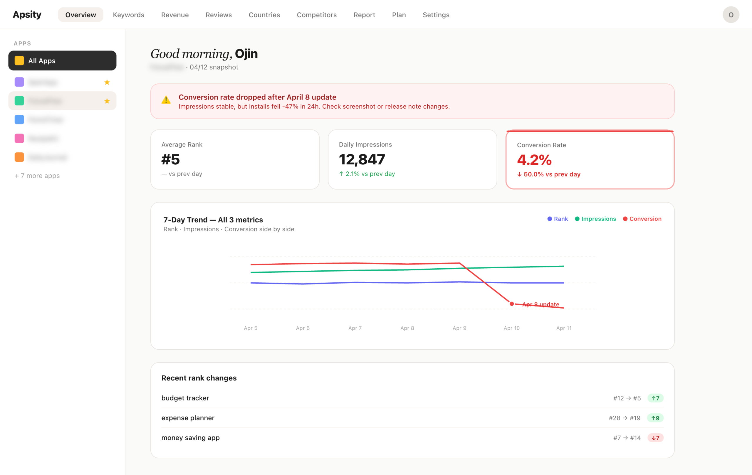Click the red Conversion legend dot
Screen dimensions: 752x475
(x=625, y=218)
